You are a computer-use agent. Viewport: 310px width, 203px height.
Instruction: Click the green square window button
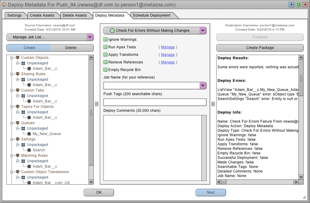click(x=298, y=5)
